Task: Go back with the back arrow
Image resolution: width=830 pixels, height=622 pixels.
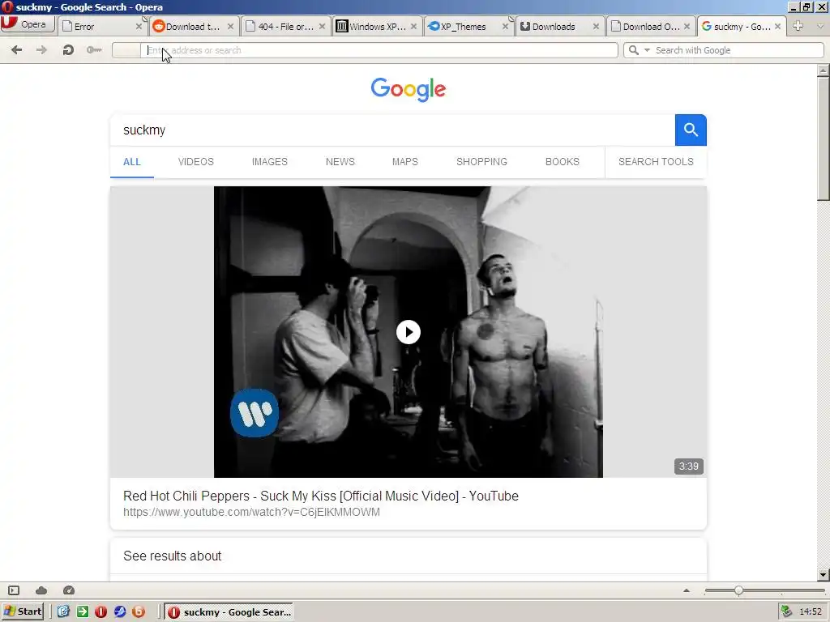Action: [x=16, y=49]
